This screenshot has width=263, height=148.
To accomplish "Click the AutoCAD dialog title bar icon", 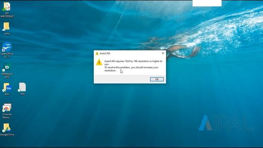I will point(97,53).
